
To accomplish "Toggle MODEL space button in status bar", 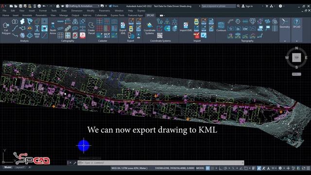I will pyautogui.click(x=200, y=168).
